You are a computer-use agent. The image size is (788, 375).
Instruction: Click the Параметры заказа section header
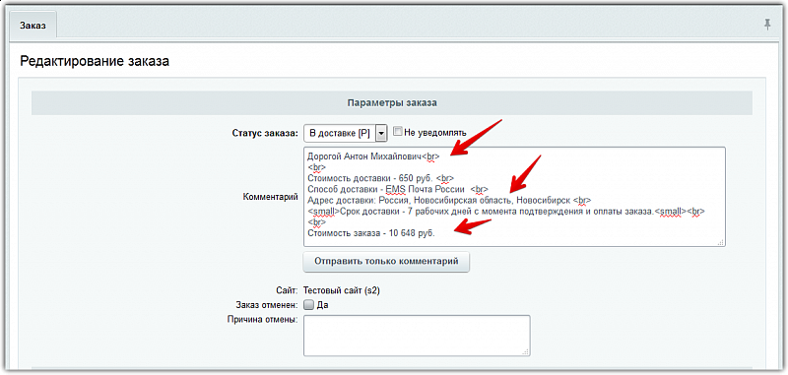coord(391,103)
